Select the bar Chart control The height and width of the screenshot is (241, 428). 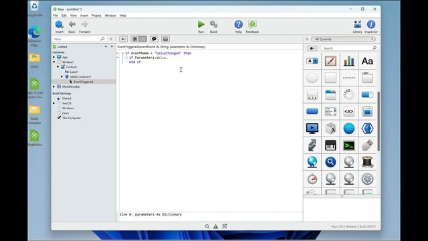pos(349,61)
